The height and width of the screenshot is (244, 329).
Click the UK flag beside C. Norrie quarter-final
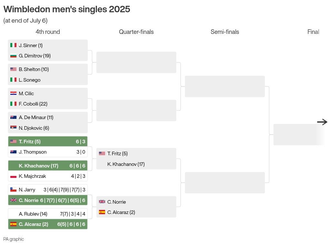point(102,202)
